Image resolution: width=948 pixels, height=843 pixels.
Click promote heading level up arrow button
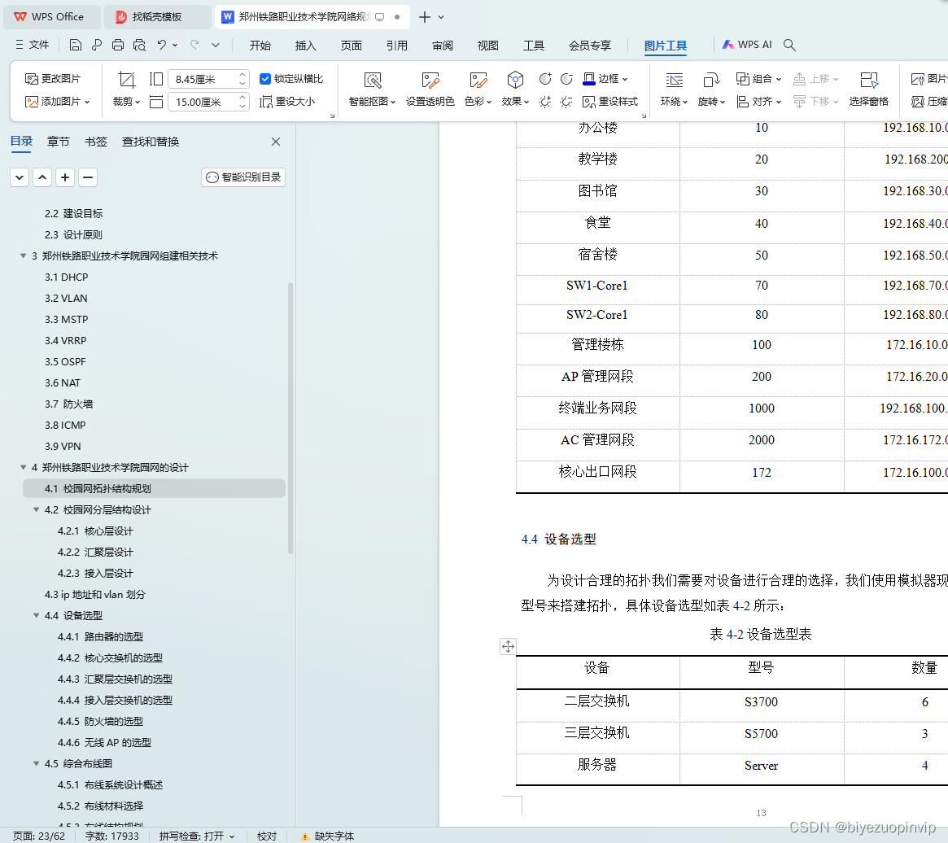[42, 177]
